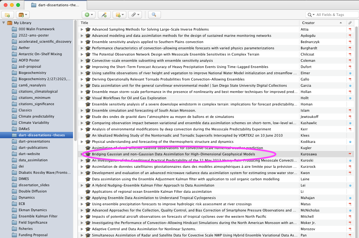Select the dart-publications collection

[33, 148]
